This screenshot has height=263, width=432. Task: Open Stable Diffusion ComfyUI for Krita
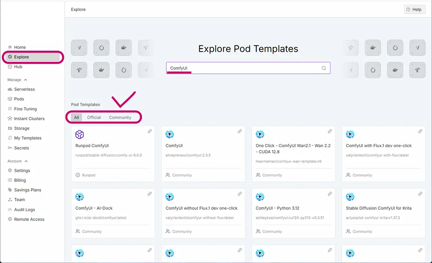click(383, 213)
